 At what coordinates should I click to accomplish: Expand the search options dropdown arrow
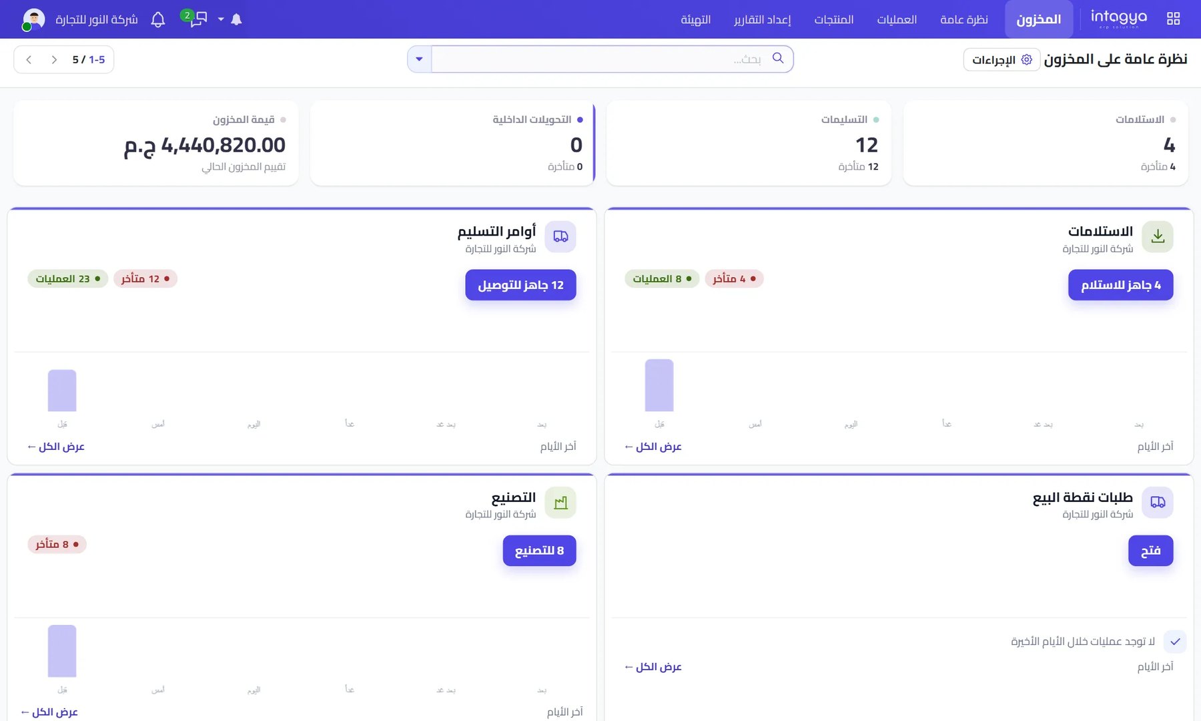click(419, 59)
